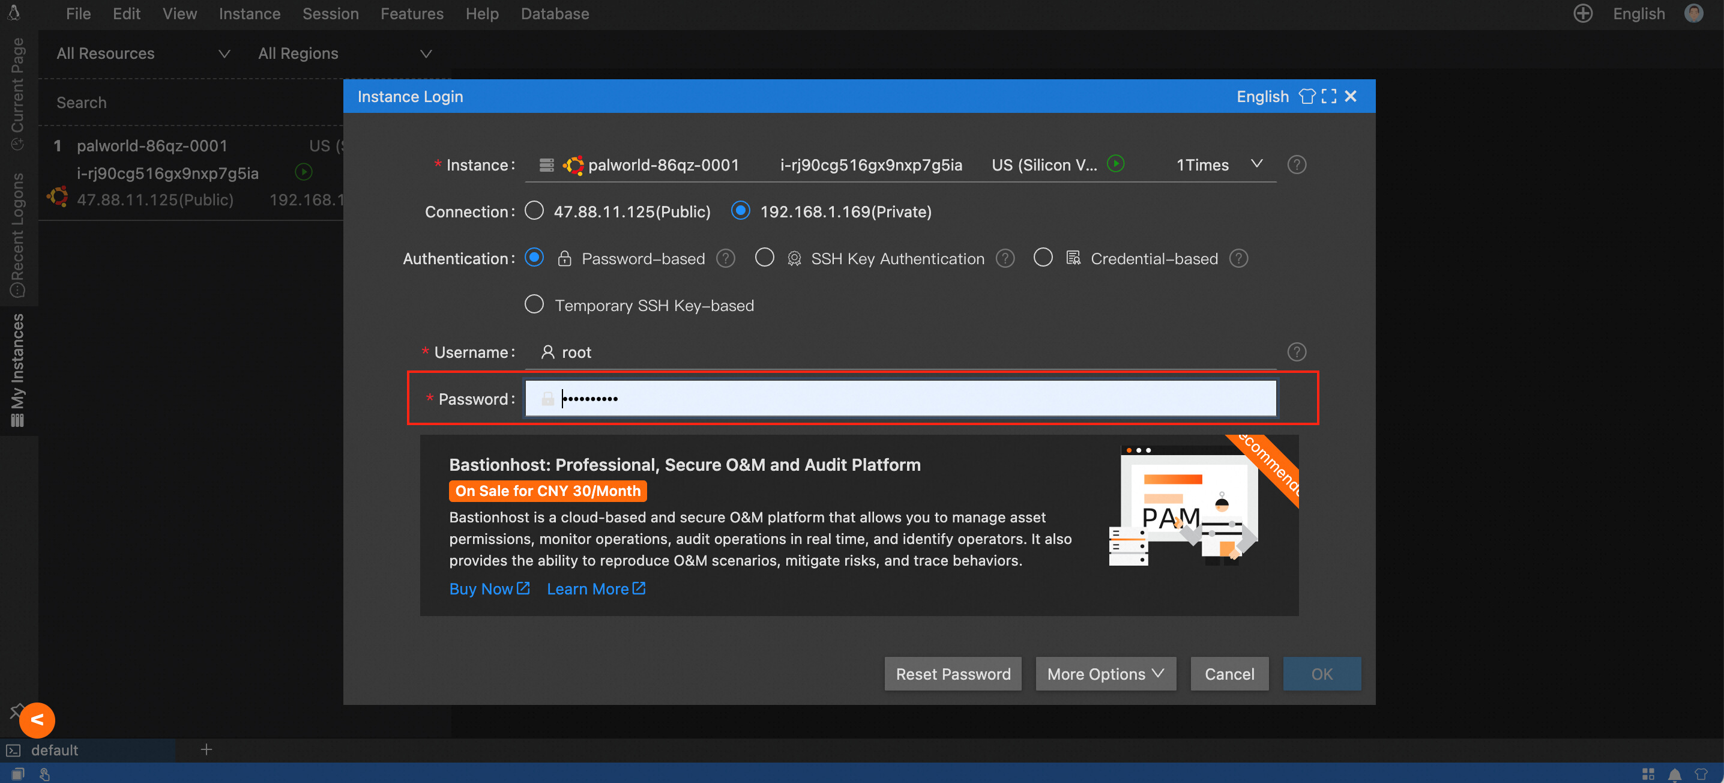
Task: Click the orange collapse arrow button at bottom left
Action: click(x=37, y=720)
